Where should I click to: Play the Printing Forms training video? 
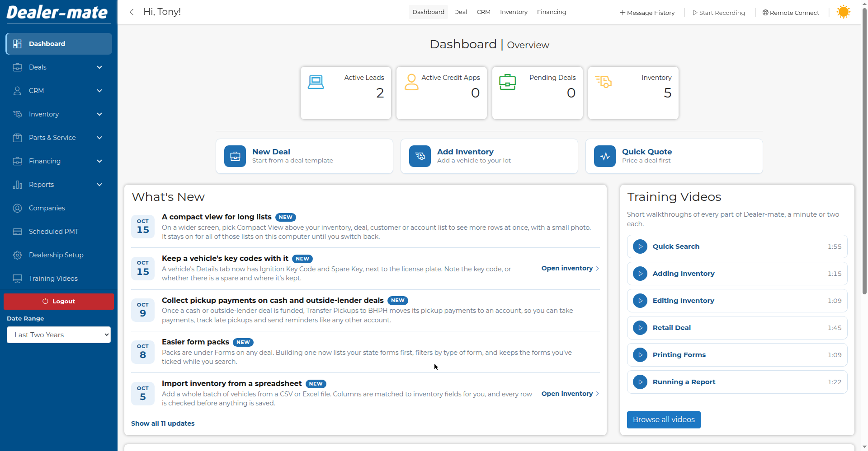pos(737,355)
